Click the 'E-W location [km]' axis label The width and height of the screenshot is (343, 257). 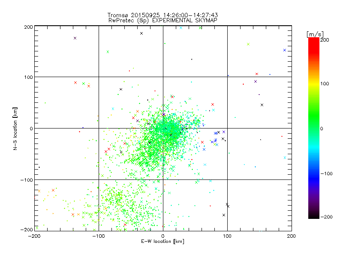tap(162, 242)
